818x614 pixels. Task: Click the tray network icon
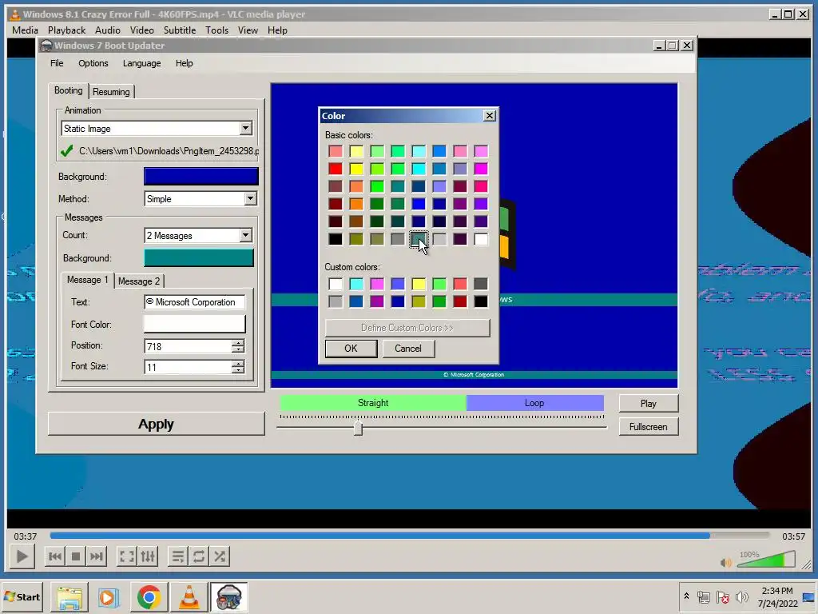click(x=704, y=596)
